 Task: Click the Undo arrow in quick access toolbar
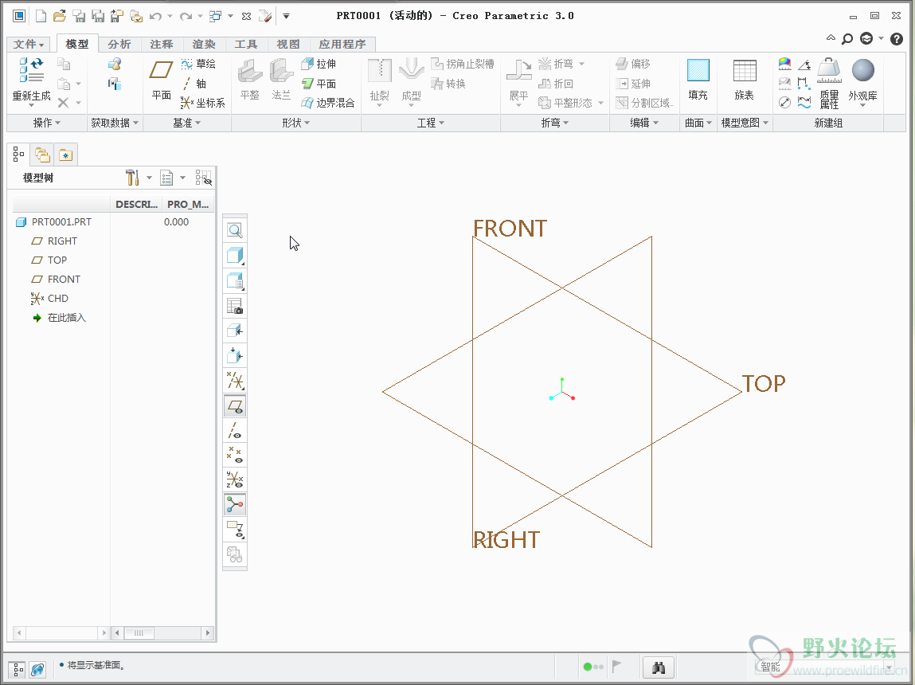[155, 17]
